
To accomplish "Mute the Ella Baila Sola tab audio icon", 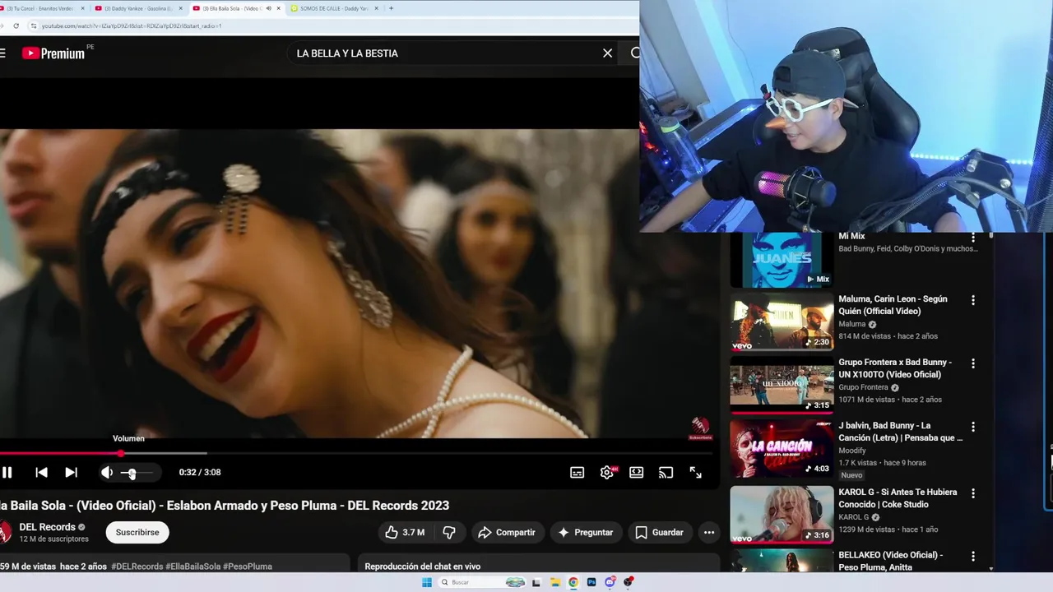I will point(268,8).
